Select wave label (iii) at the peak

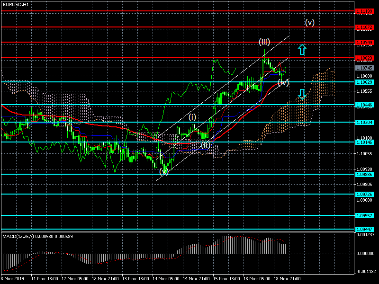point(264,42)
